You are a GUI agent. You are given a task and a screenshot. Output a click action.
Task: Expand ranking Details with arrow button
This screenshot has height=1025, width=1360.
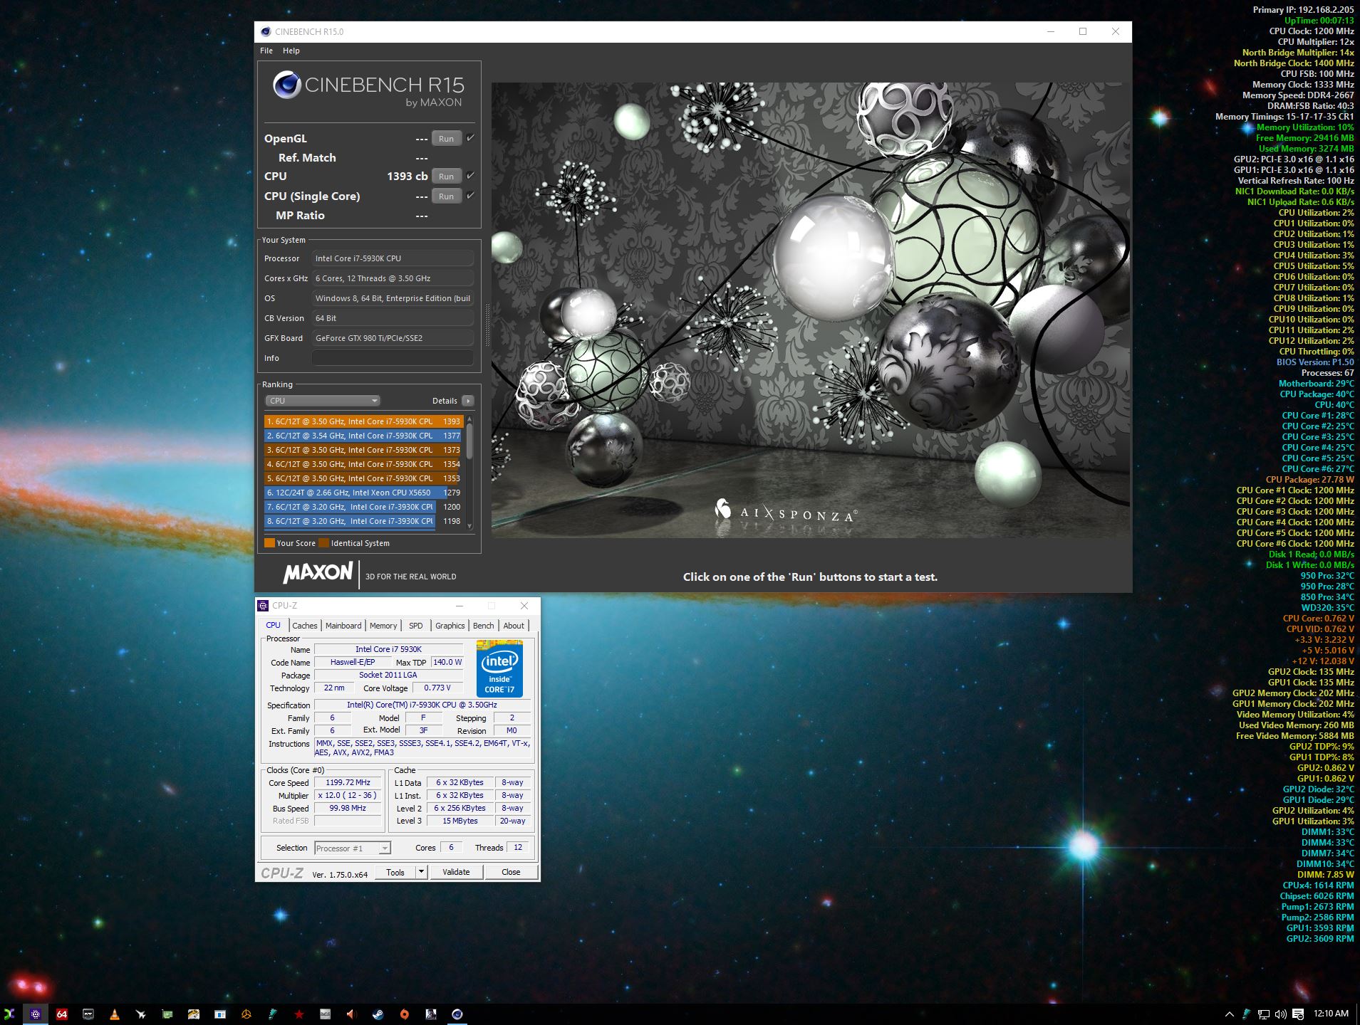point(468,401)
